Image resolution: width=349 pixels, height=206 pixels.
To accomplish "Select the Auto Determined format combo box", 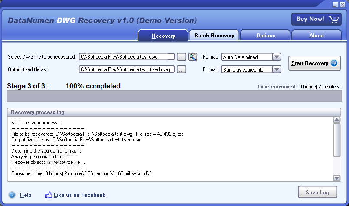I will (251, 57).
